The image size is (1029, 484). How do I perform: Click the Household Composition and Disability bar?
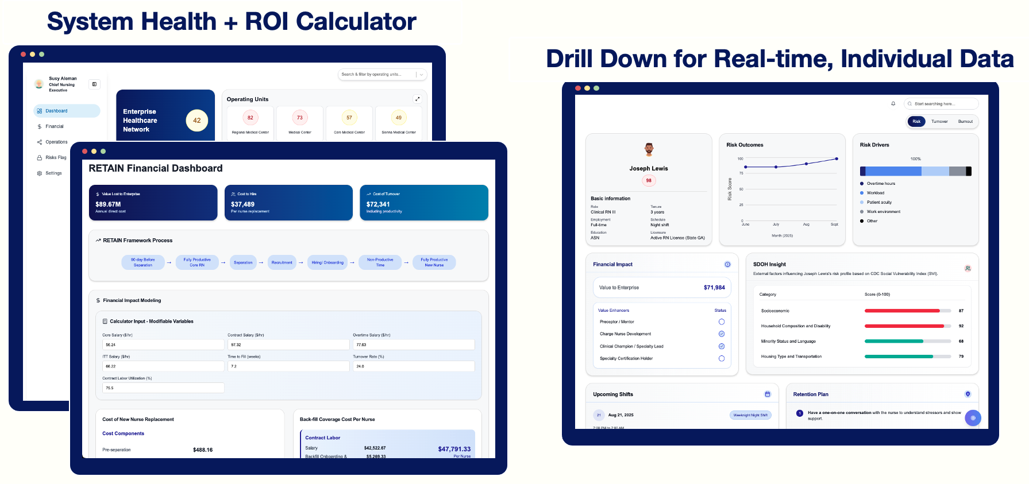coord(907,326)
